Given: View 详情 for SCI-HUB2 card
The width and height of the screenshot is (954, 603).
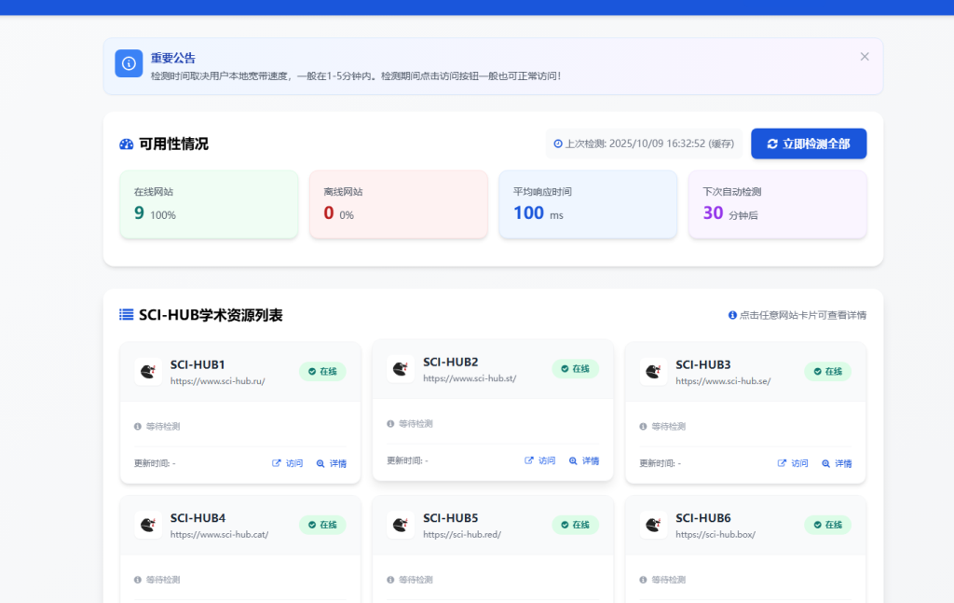Looking at the screenshot, I should tap(584, 460).
